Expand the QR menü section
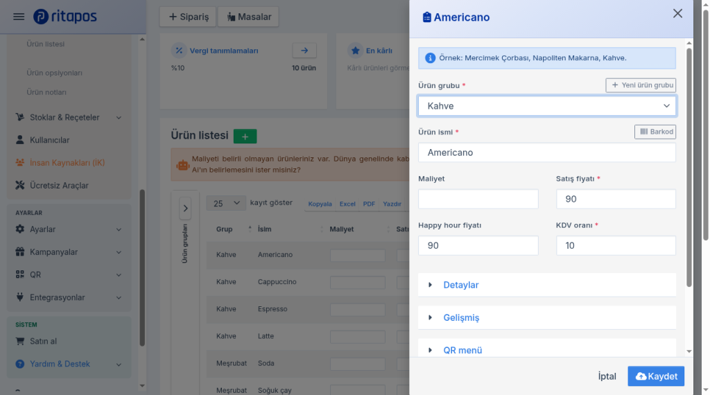 coord(547,349)
